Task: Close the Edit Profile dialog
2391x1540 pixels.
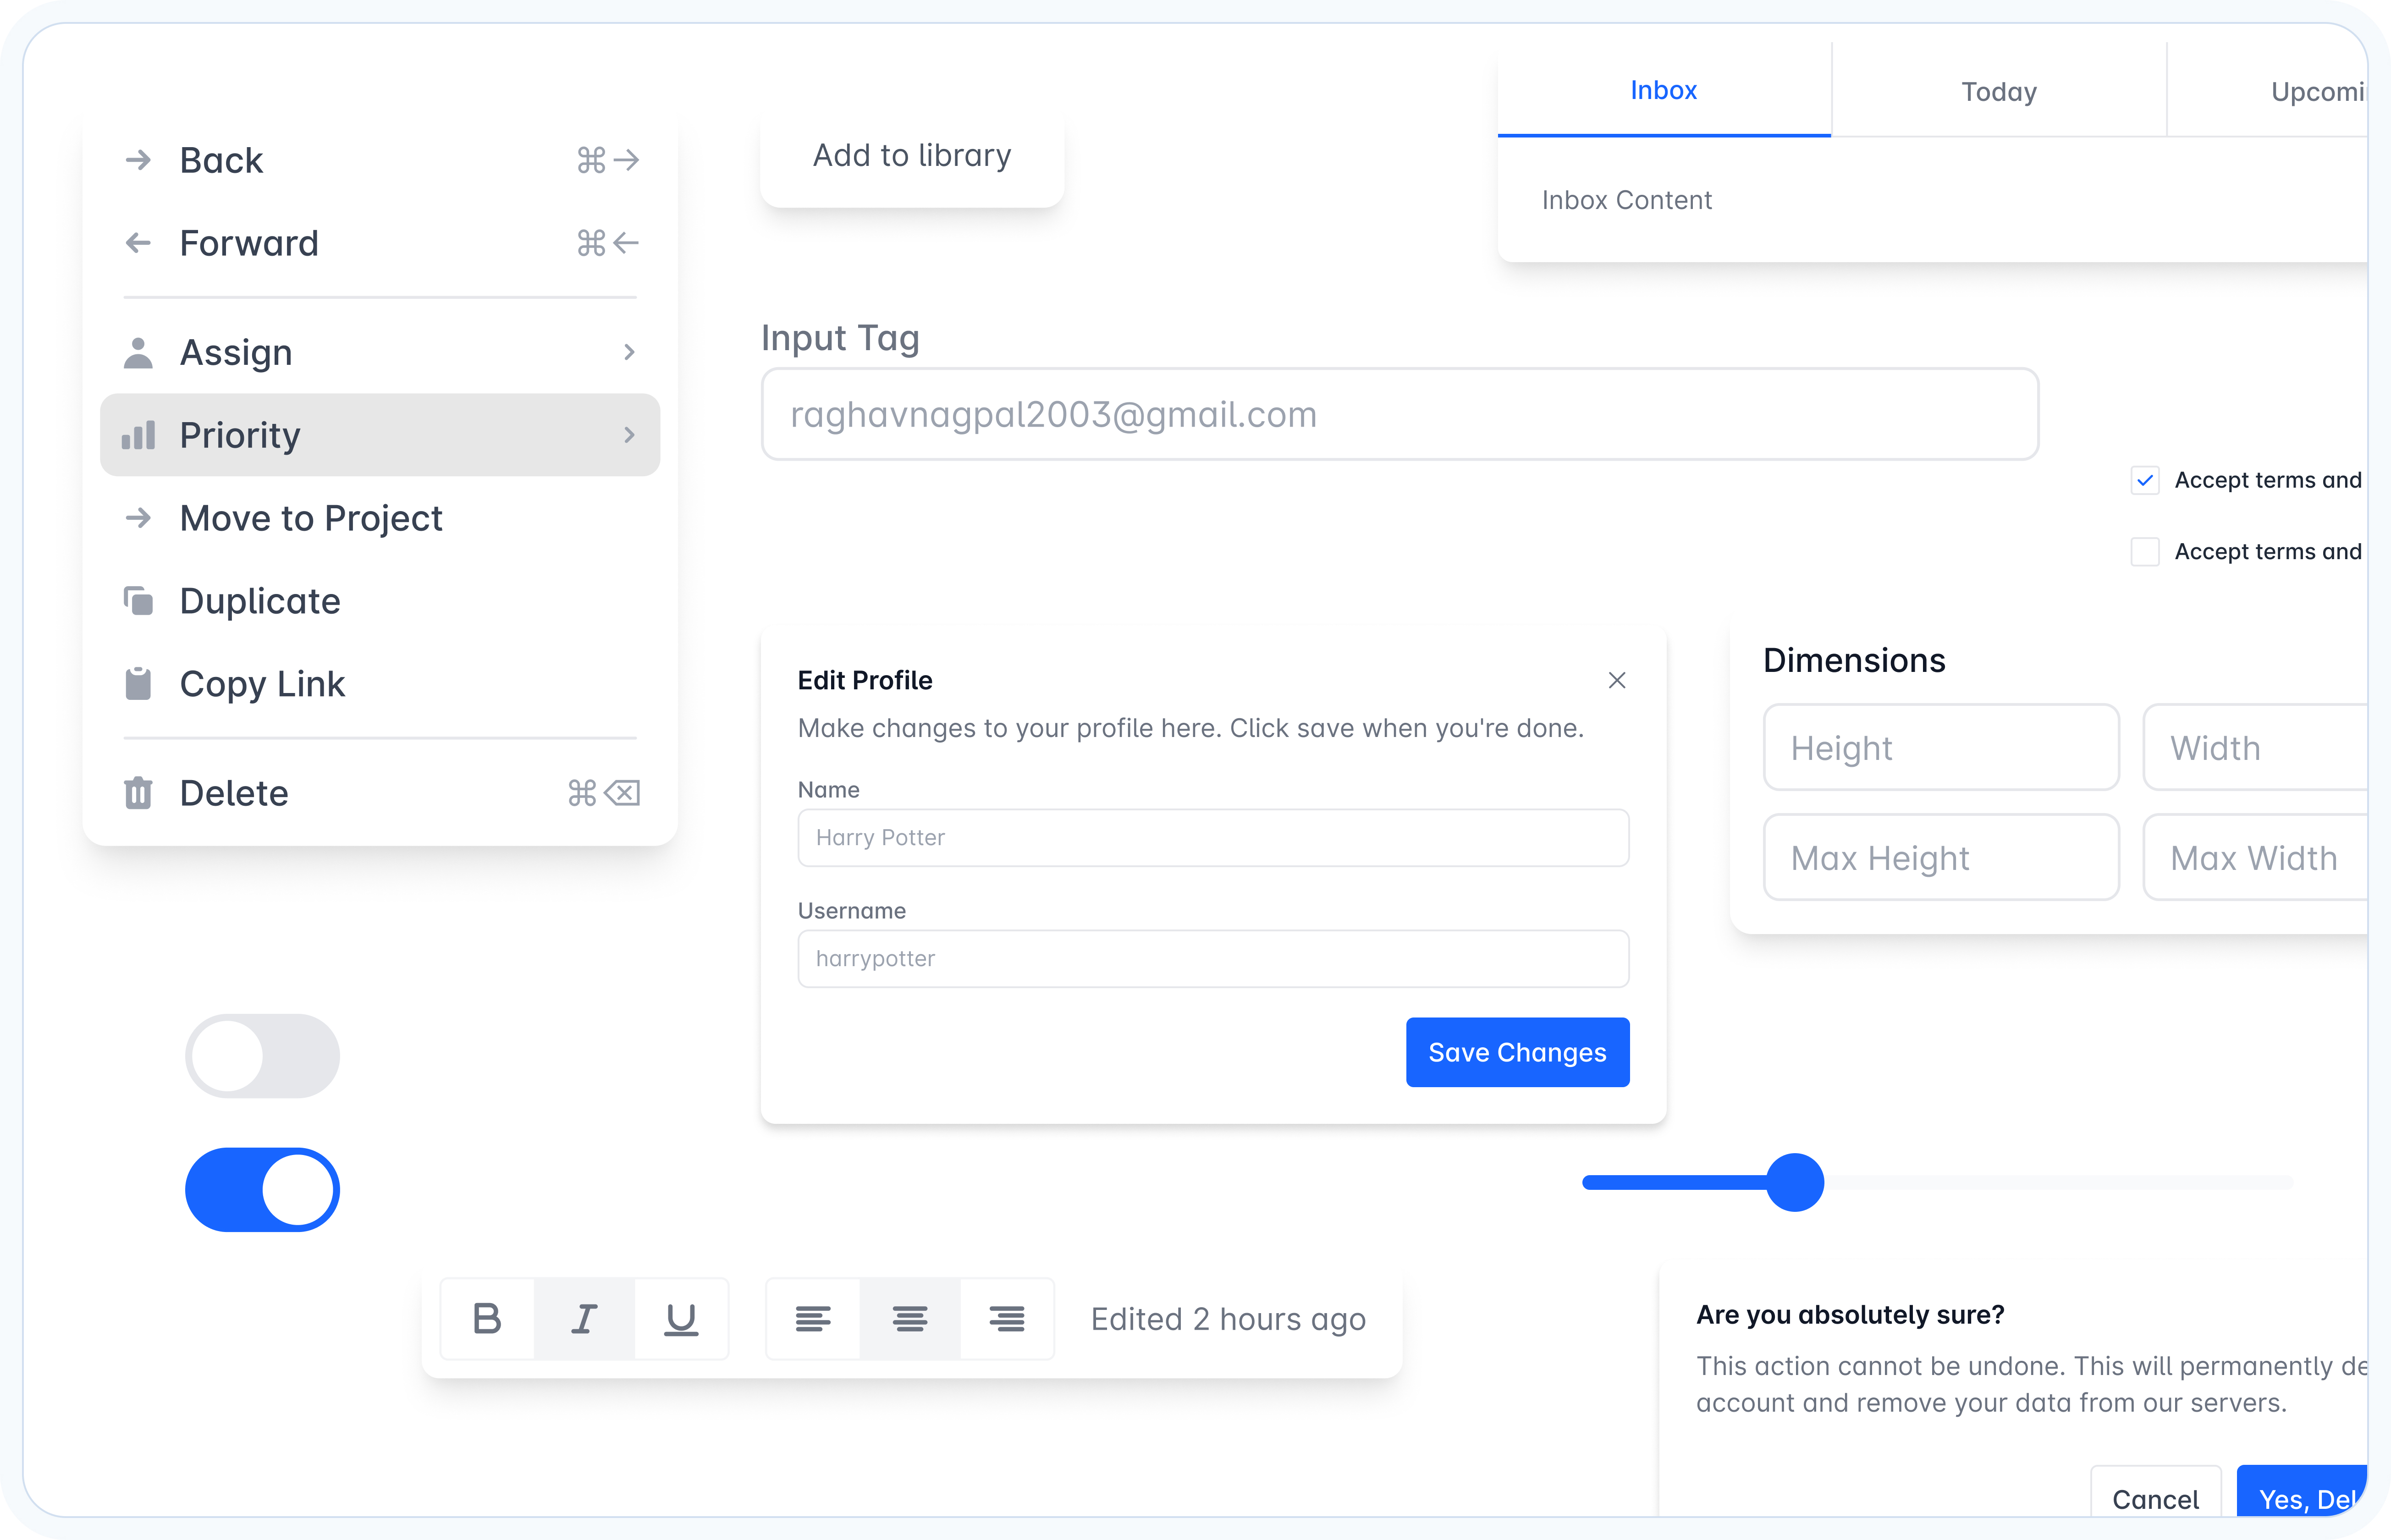Action: click(1617, 680)
